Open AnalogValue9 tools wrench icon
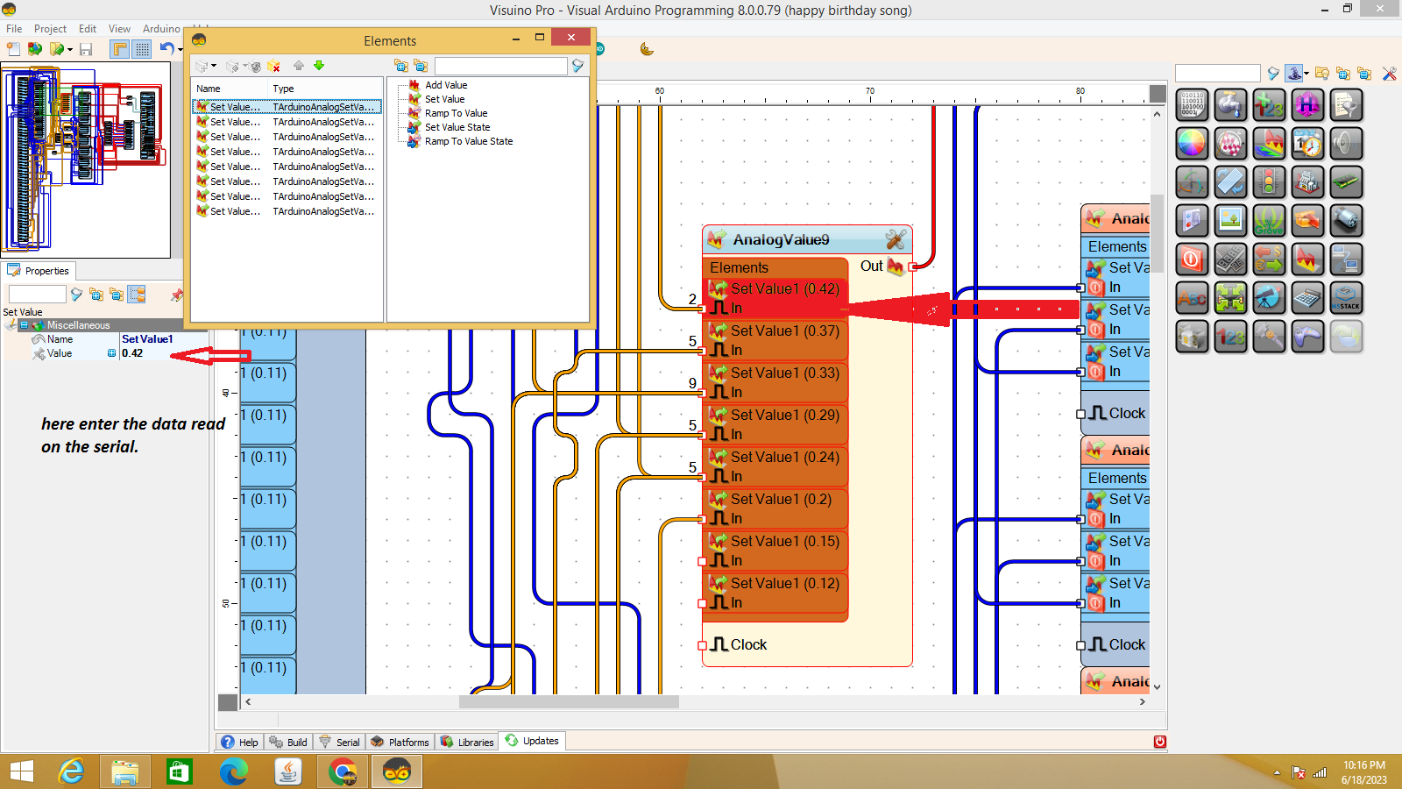Viewport: 1402px width, 789px height. click(x=896, y=239)
